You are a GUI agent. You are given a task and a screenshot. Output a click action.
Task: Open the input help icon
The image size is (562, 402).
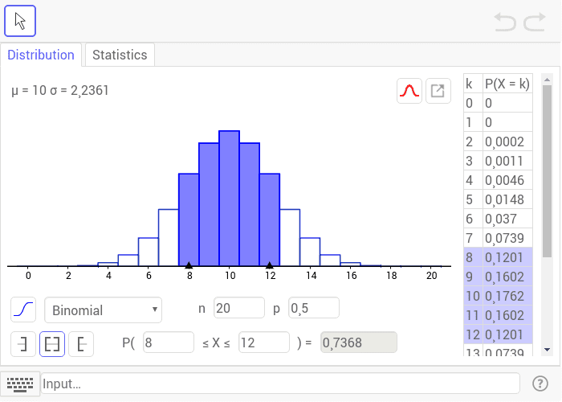540,384
